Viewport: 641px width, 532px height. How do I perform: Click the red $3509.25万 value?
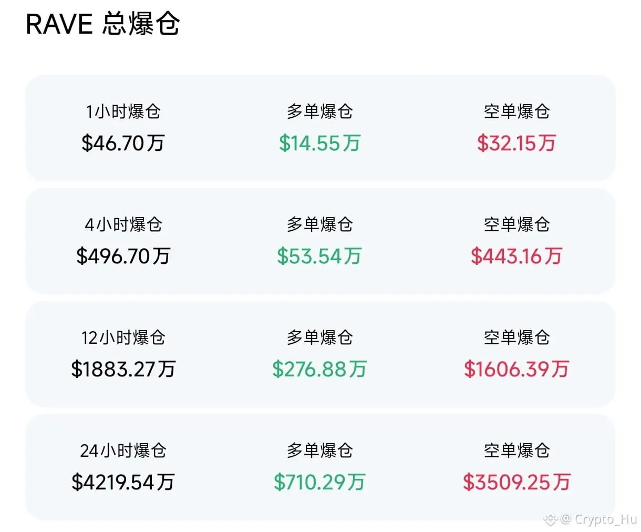click(516, 482)
